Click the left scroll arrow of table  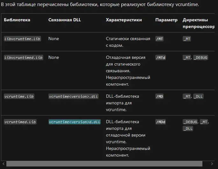pyautogui.click(x=4, y=164)
